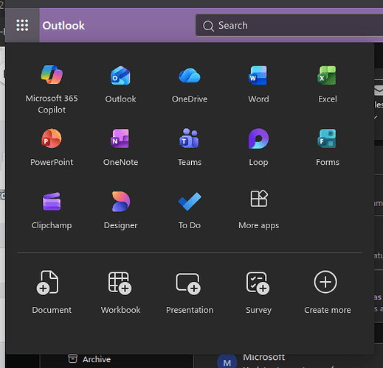The width and height of the screenshot is (383, 368).
Task: Open Microsoft Teams app
Action: click(190, 147)
